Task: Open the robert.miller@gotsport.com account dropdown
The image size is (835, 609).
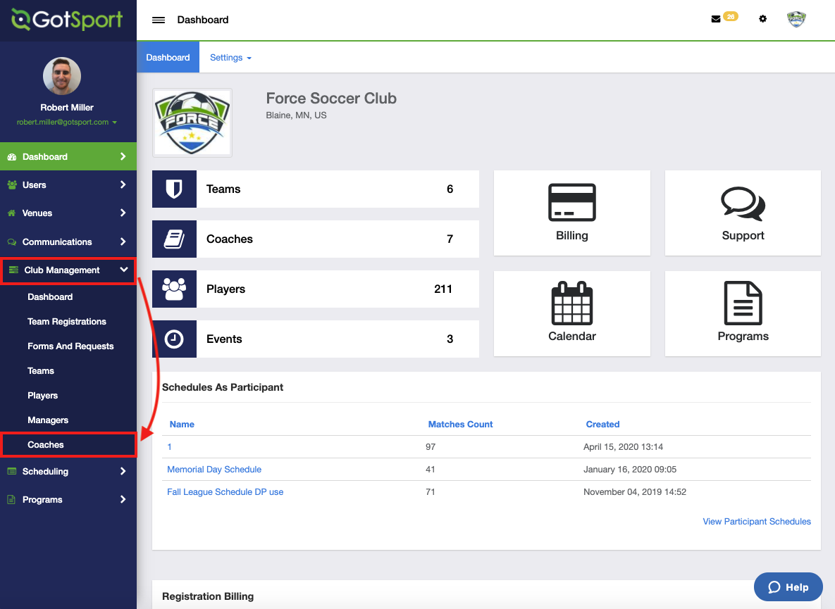Action: point(66,122)
